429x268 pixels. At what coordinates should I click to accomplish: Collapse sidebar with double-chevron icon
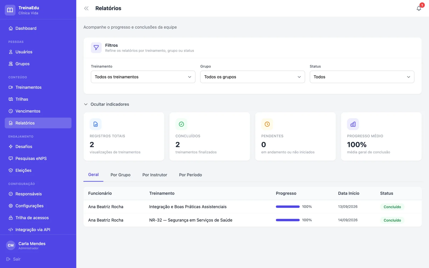[86, 8]
